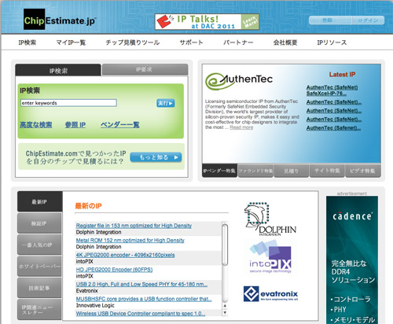Open Register file in 153 nm link
Viewport: 393px width, 324px height.
134,226
